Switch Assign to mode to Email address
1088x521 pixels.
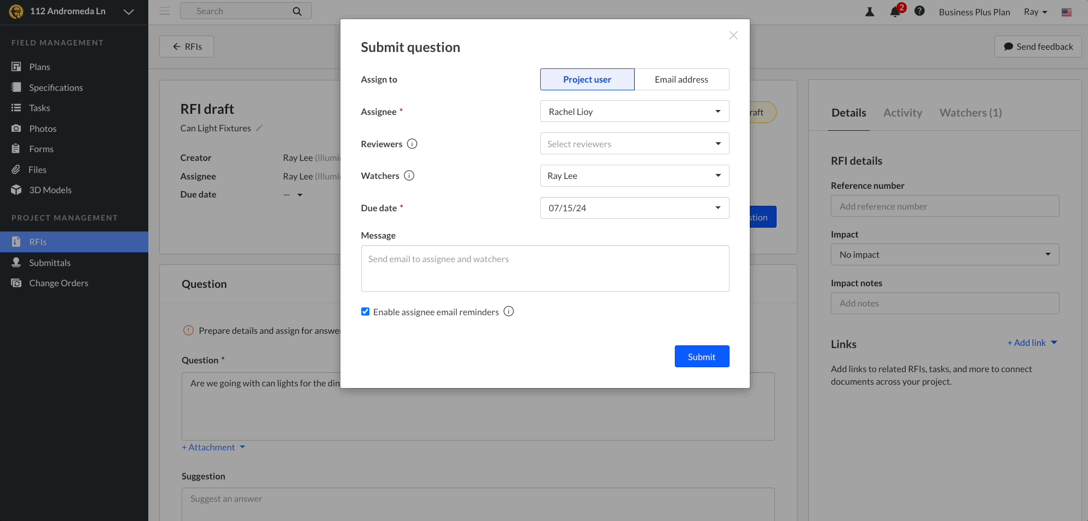(681, 79)
